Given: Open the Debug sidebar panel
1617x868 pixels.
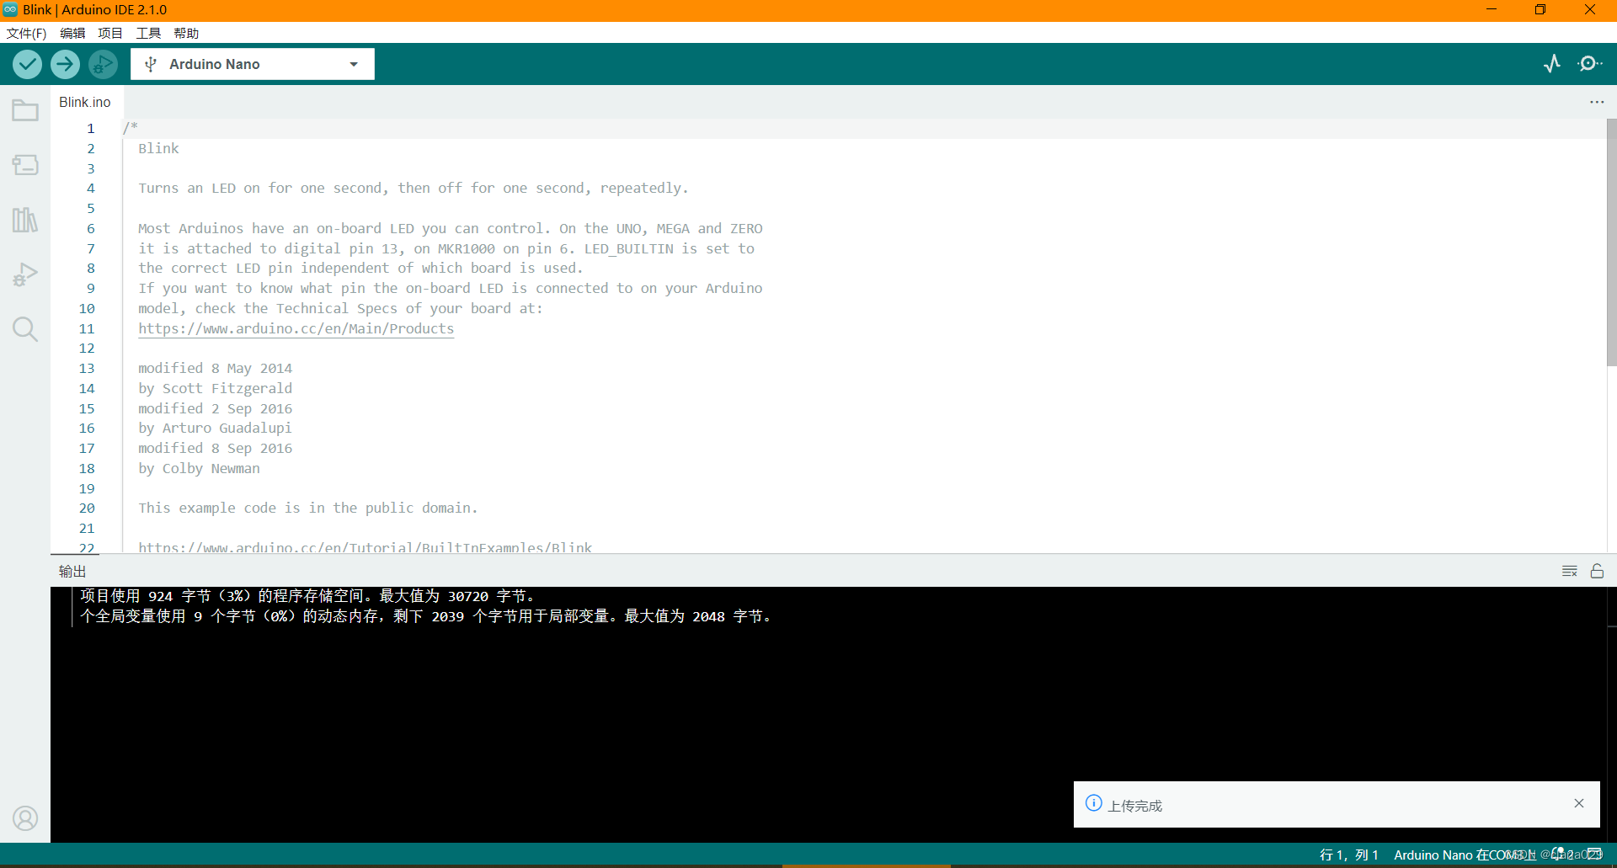Looking at the screenshot, I should [25, 274].
